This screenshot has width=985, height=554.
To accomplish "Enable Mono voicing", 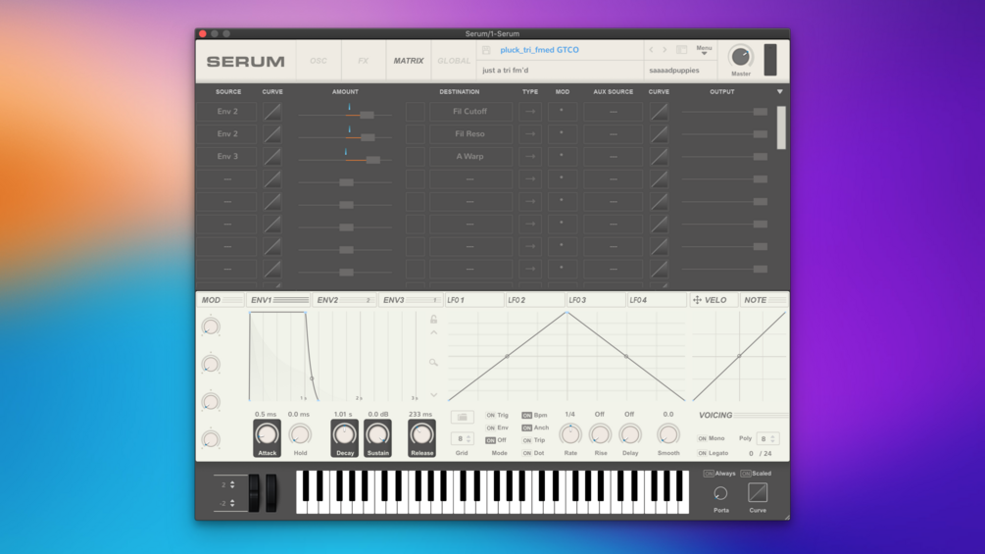I will (x=703, y=438).
